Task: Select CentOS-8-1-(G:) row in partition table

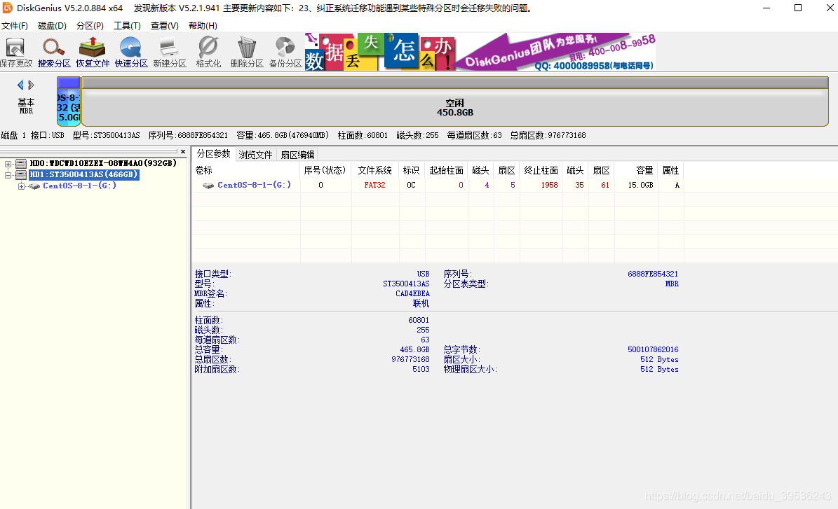Action: tap(438, 185)
